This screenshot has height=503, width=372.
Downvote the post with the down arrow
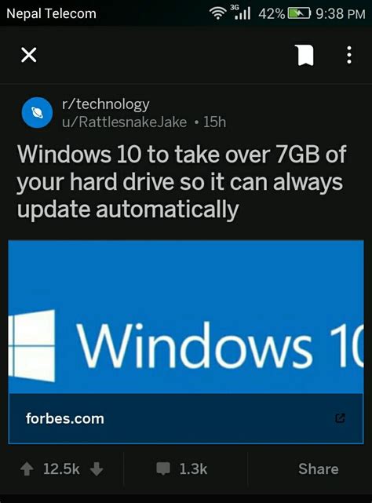pos(97,469)
